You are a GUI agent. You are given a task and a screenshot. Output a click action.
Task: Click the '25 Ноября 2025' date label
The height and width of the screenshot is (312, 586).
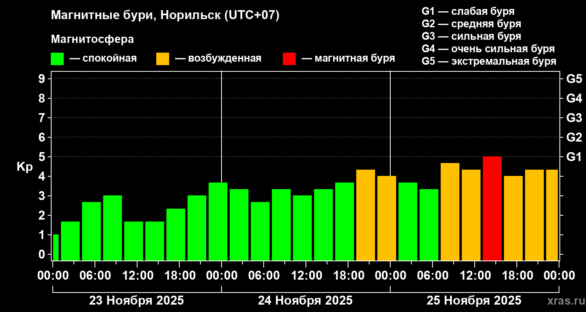[474, 301]
